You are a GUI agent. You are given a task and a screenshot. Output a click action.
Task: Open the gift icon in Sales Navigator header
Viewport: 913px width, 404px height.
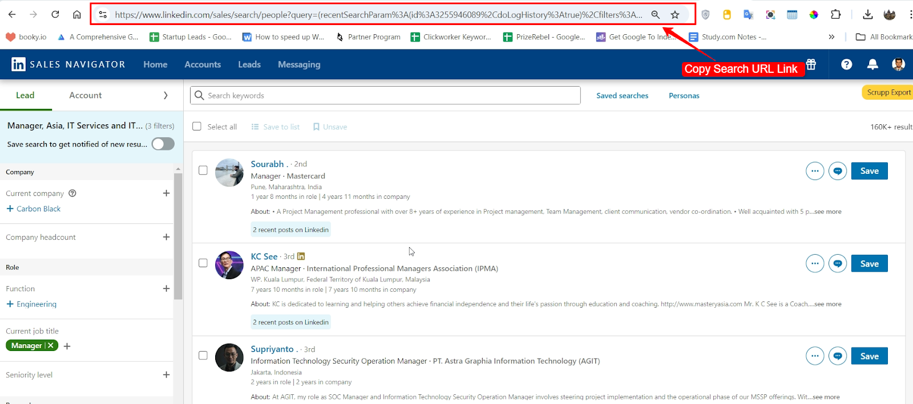[811, 64]
